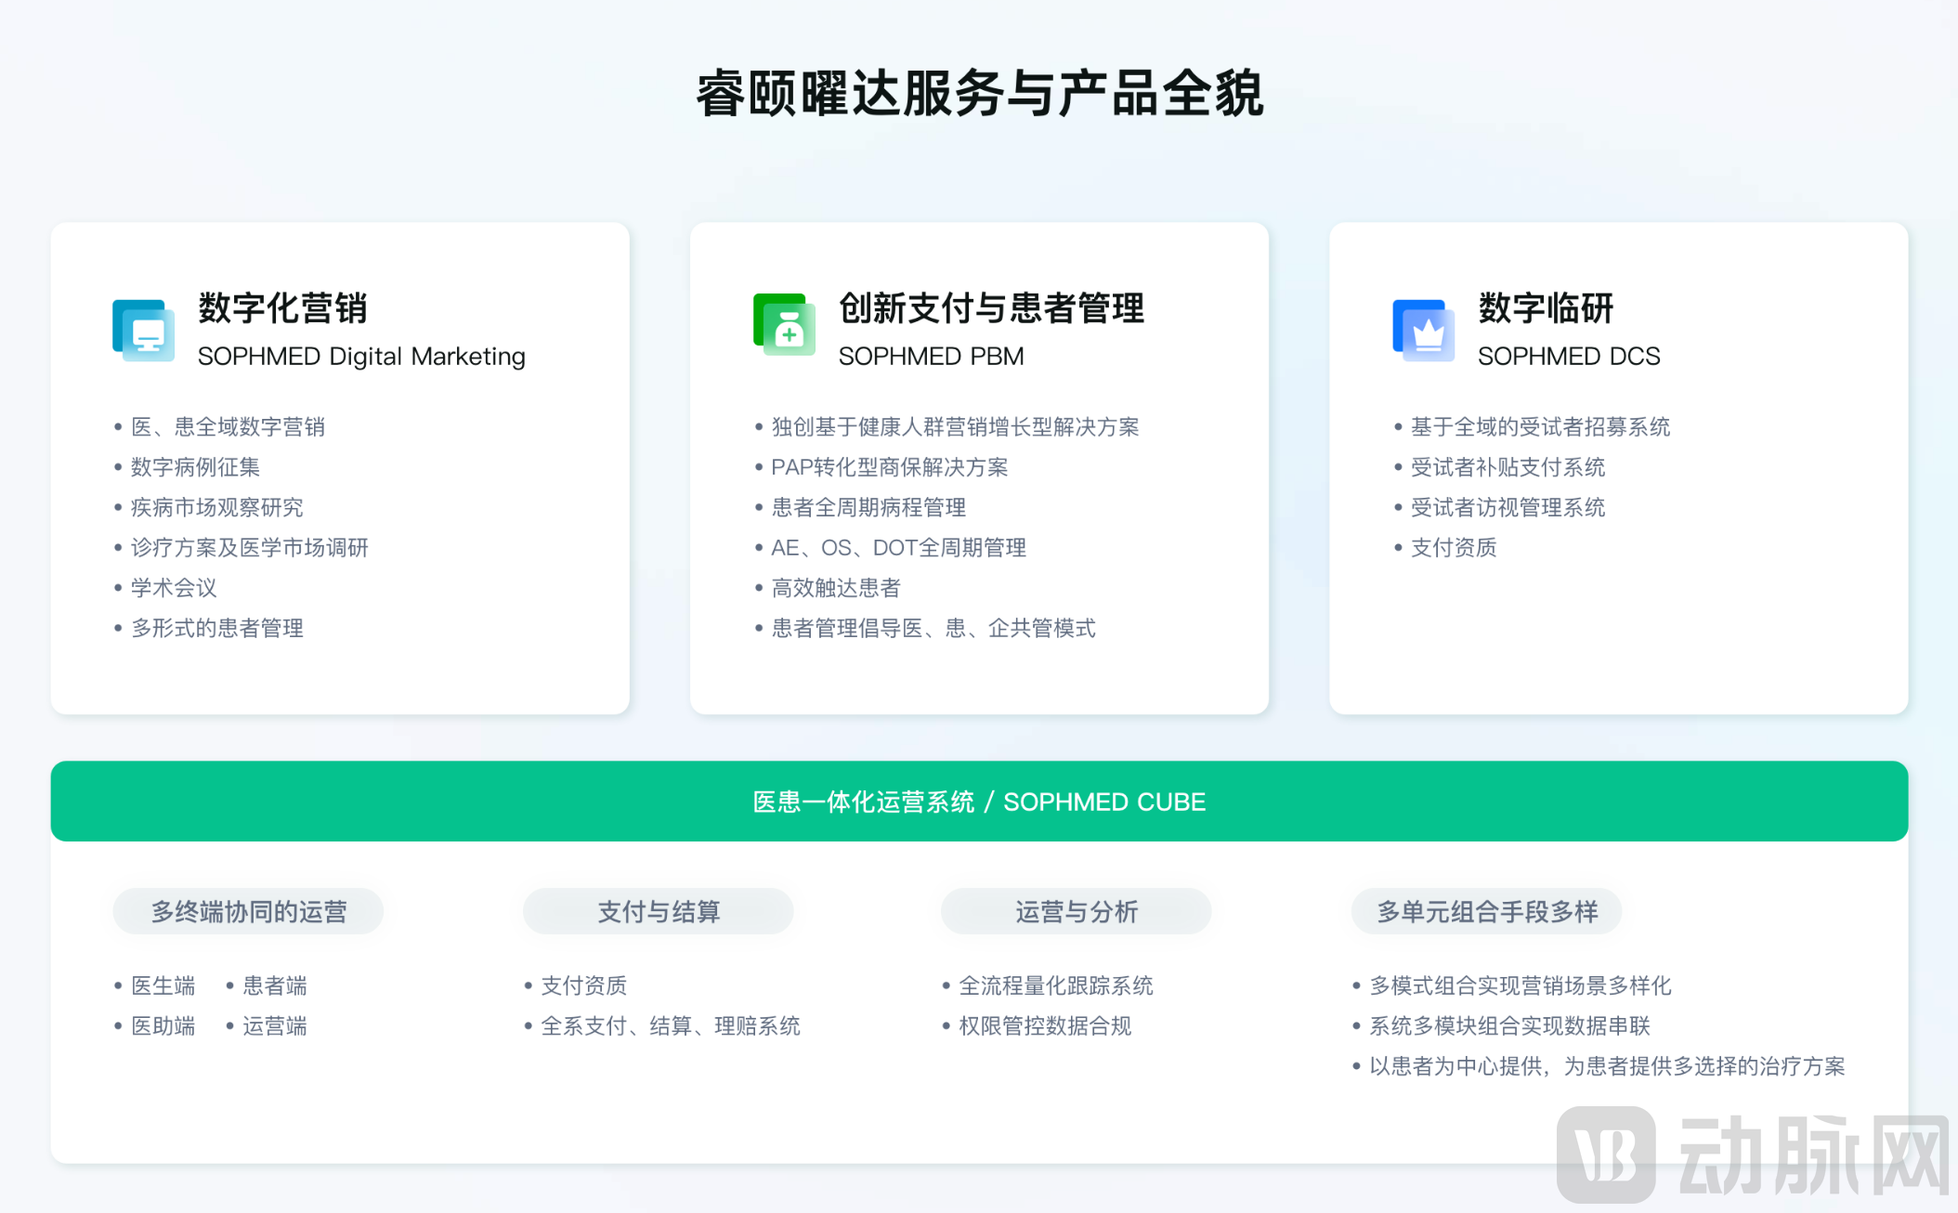The height and width of the screenshot is (1213, 1958).
Task: Click the item 系统多模块组合实现数据串联
Action: pyautogui.click(x=1509, y=1026)
